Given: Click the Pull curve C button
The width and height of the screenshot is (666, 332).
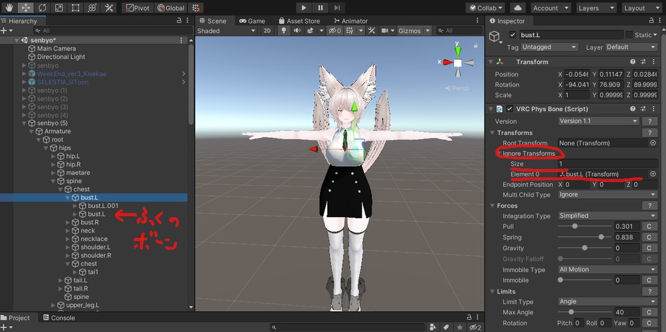Looking at the screenshot, I should pos(649,227).
